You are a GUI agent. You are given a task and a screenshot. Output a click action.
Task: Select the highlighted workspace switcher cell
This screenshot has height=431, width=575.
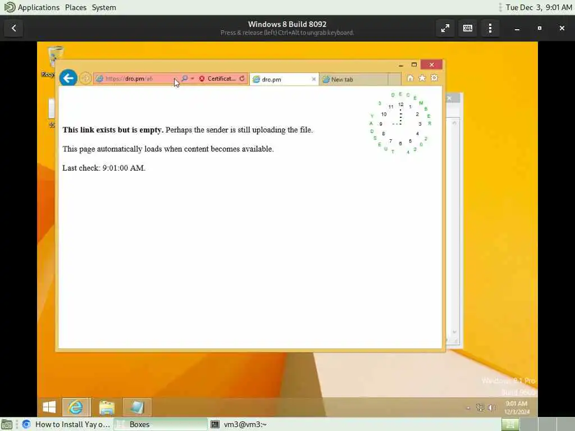click(510, 424)
